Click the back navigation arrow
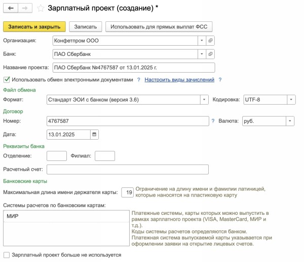 (10, 8)
